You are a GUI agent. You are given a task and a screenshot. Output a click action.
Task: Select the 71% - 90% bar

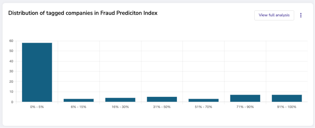coord(245,98)
